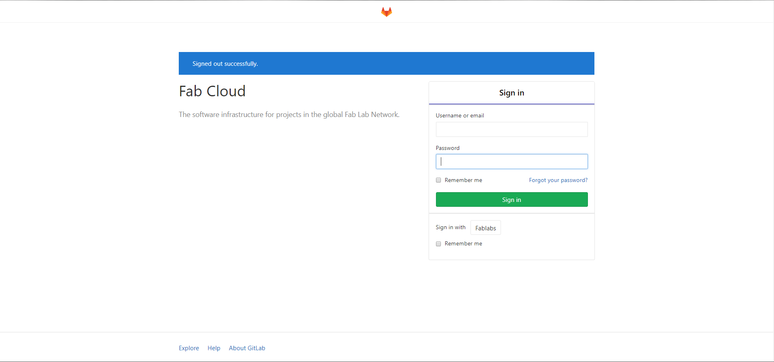Open the Help footer link
Image resolution: width=774 pixels, height=362 pixels.
pos(214,348)
